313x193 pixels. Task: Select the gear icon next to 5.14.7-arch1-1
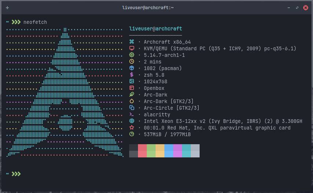132,55
